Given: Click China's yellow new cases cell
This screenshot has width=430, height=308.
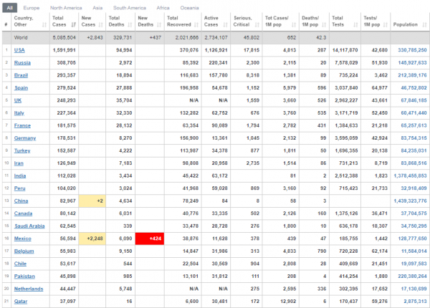Looking at the screenshot, I should (92, 201).
